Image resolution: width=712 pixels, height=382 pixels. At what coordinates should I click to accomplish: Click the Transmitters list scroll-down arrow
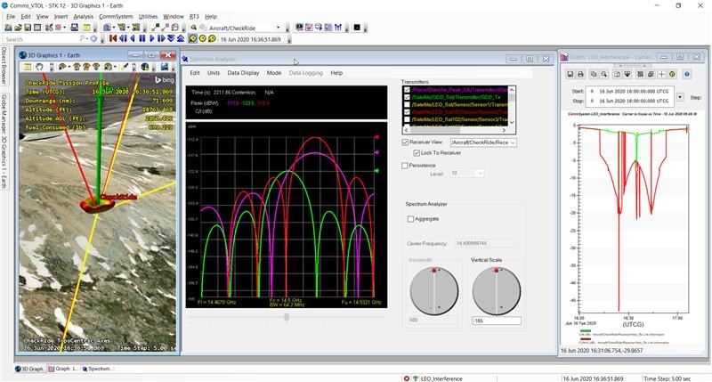click(x=512, y=123)
